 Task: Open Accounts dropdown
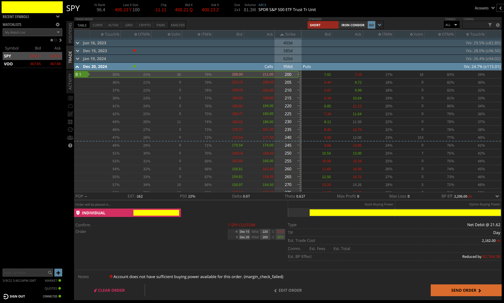coord(484,8)
